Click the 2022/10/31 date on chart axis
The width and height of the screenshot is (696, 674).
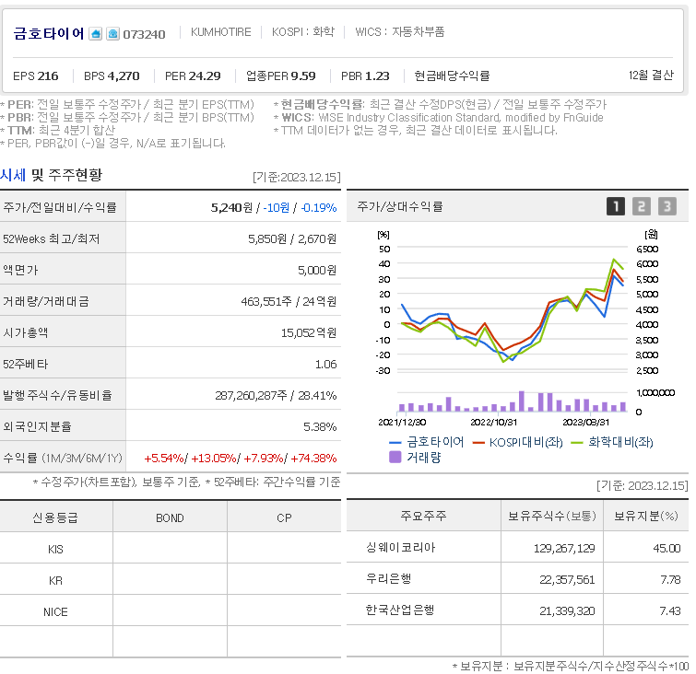493,422
